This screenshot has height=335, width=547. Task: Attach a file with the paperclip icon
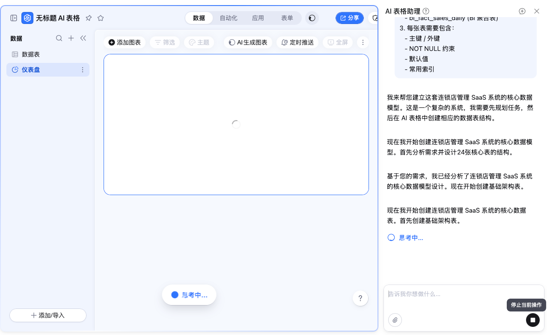coord(395,320)
